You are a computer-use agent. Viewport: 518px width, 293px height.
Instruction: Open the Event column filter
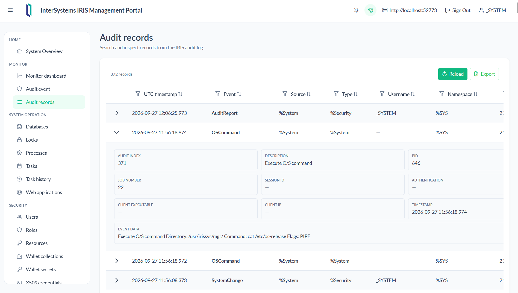(x=218, y=94)
